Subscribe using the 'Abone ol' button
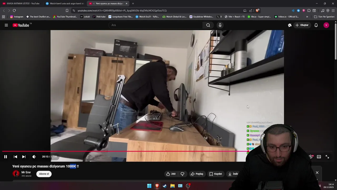 (44, 174)
